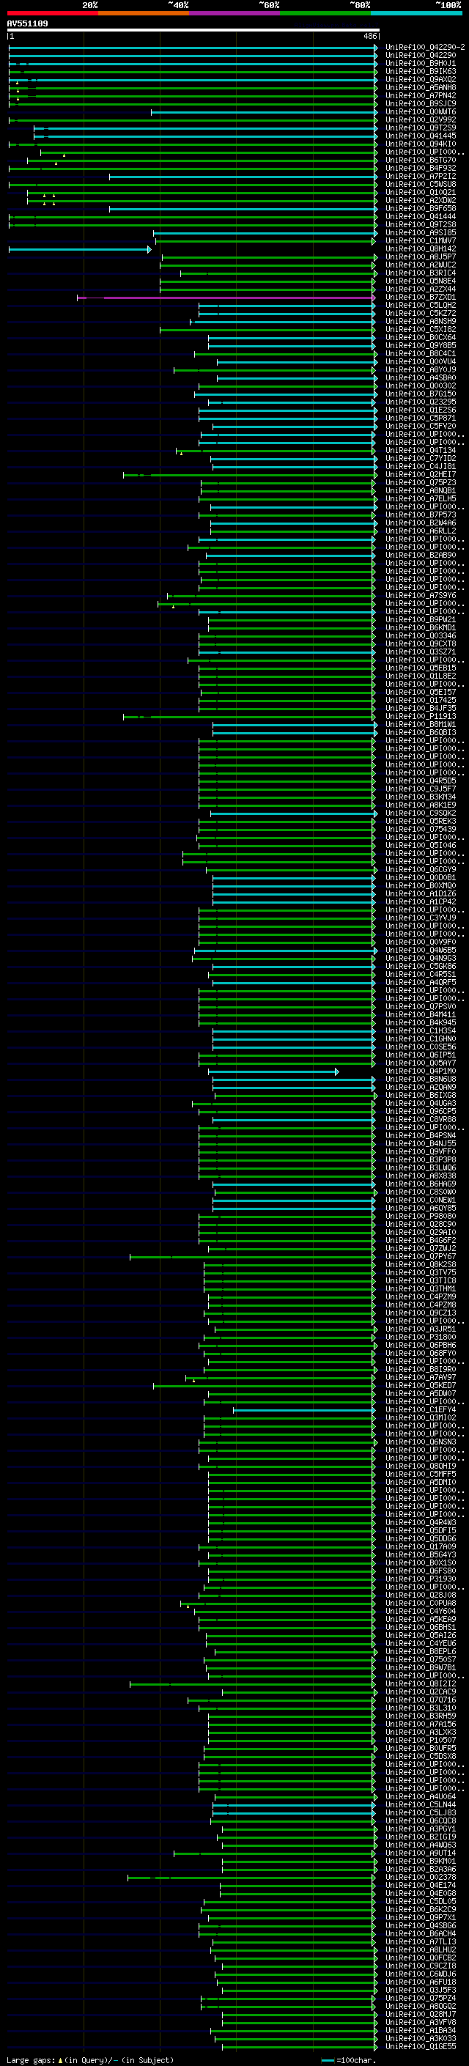The width and height of the screenshot is (469, 2066).
Task: Click hit label UniRef100_P31930
Action: point(420,1579)
